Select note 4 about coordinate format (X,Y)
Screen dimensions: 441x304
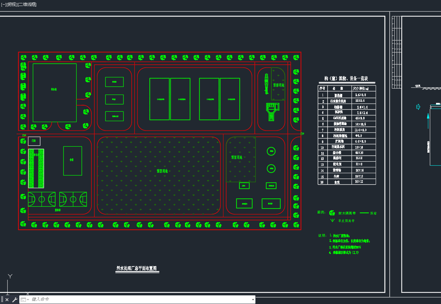point(344,253)
